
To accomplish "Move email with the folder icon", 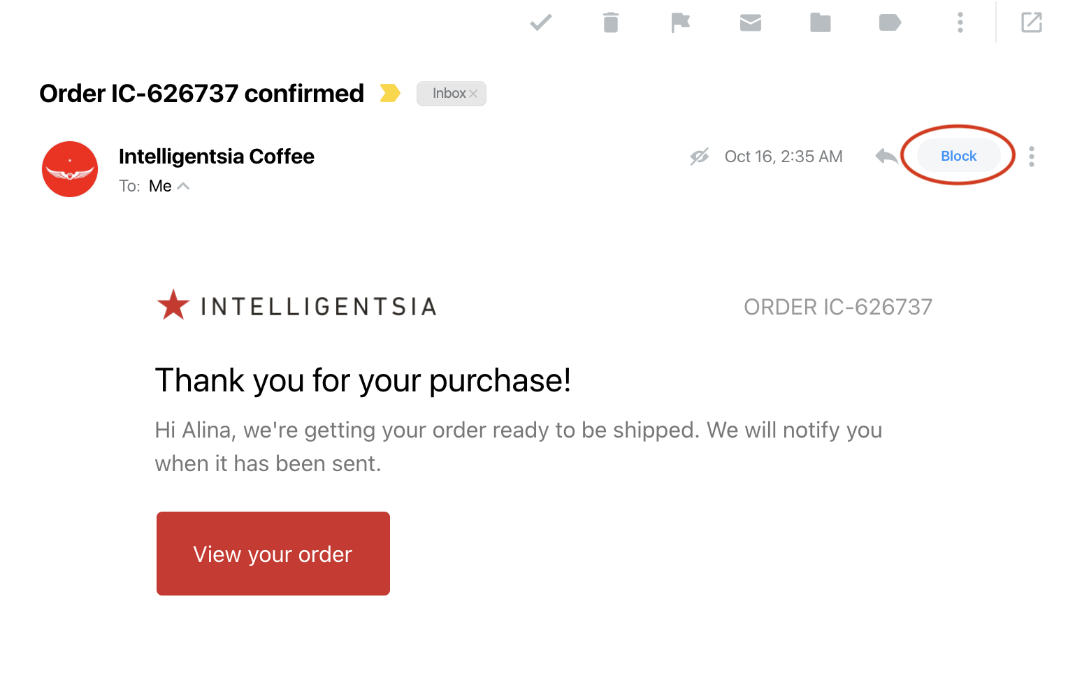I will click(821, 23).
